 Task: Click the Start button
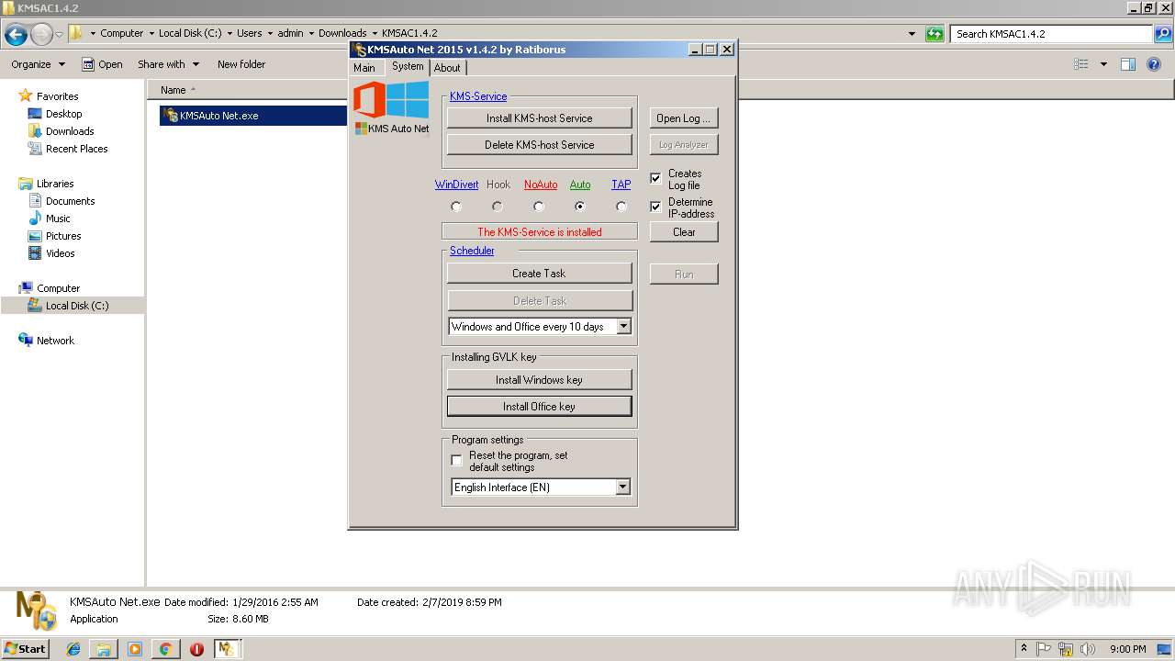click(25, 649)
